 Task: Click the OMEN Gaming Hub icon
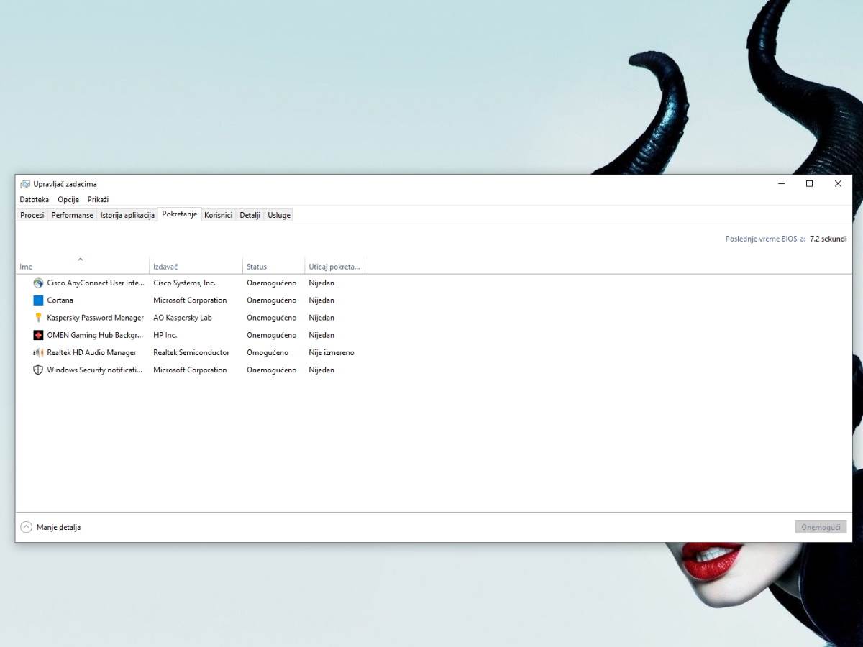pos(37,335)
